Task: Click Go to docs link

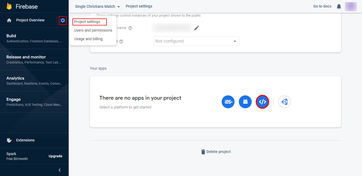Action: click(x=322, y=6)
